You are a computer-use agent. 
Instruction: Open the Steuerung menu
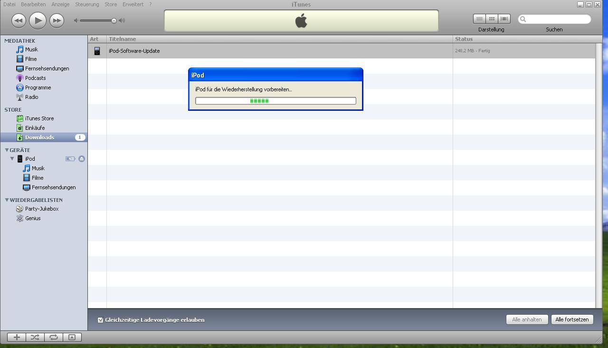tap(87, 4)
